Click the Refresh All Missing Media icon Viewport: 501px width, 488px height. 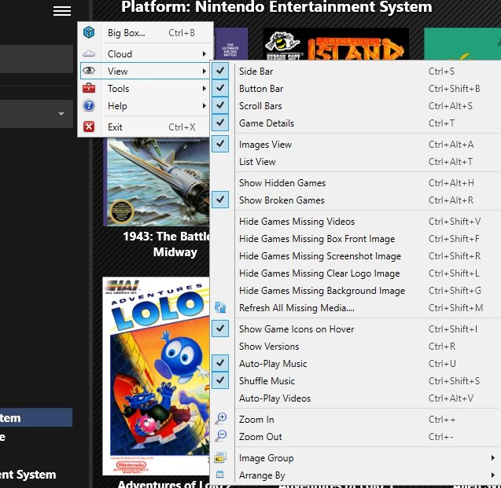click(x=220, y=307)
